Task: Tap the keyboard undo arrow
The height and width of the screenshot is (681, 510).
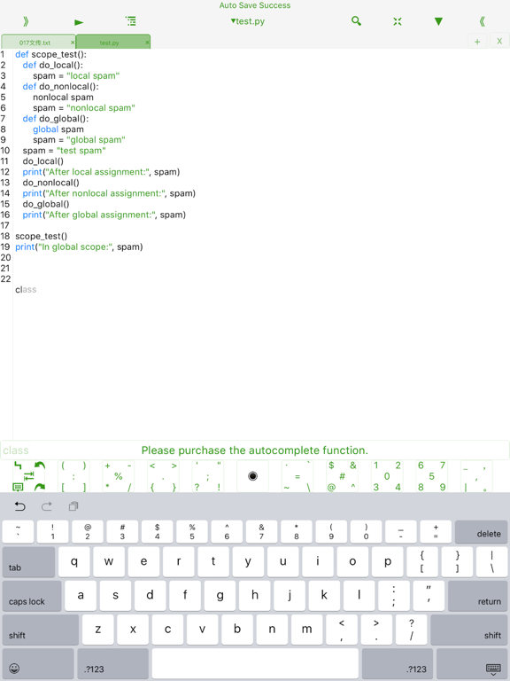Action: click(20, 506)
